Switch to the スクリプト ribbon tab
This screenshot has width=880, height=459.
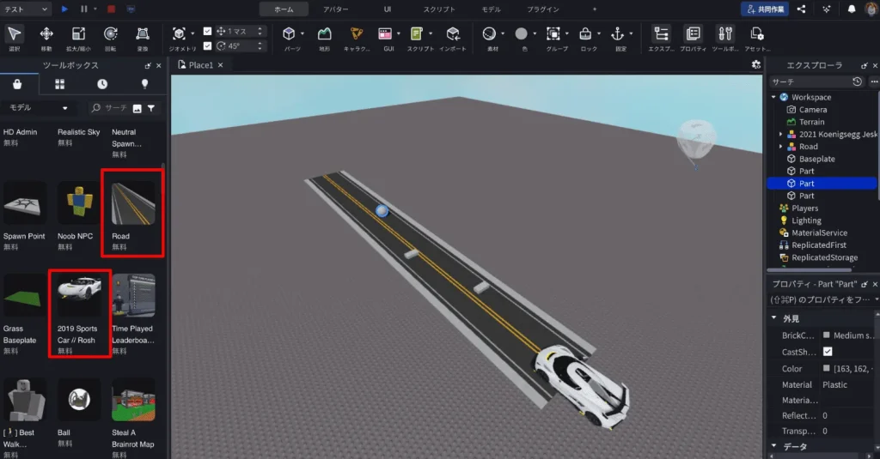click(439, 9)
